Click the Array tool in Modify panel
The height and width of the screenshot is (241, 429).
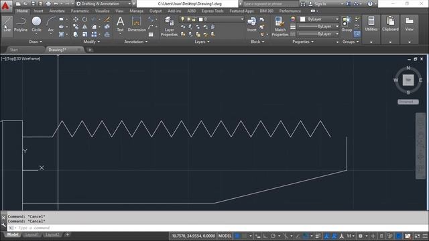pyautogui.click(x=94, y=34)
